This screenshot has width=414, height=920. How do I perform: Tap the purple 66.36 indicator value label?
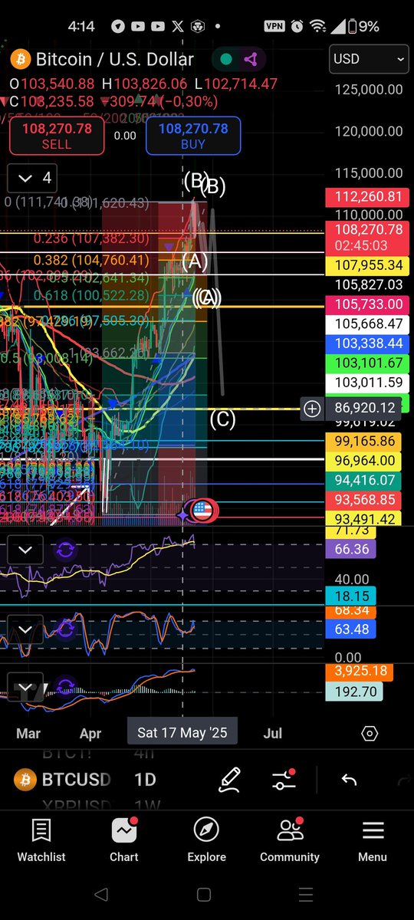pyautogui.click(x=352, y=549)
